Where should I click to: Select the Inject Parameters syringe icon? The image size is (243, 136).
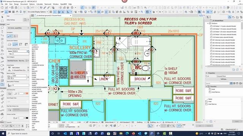(49, 8)
